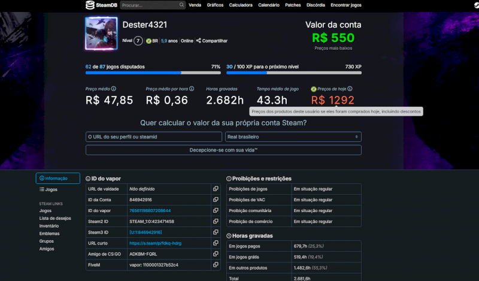479x281 pixels.
Task: Click the R$ 47,85 average price
Action: [x=110, y=100]
